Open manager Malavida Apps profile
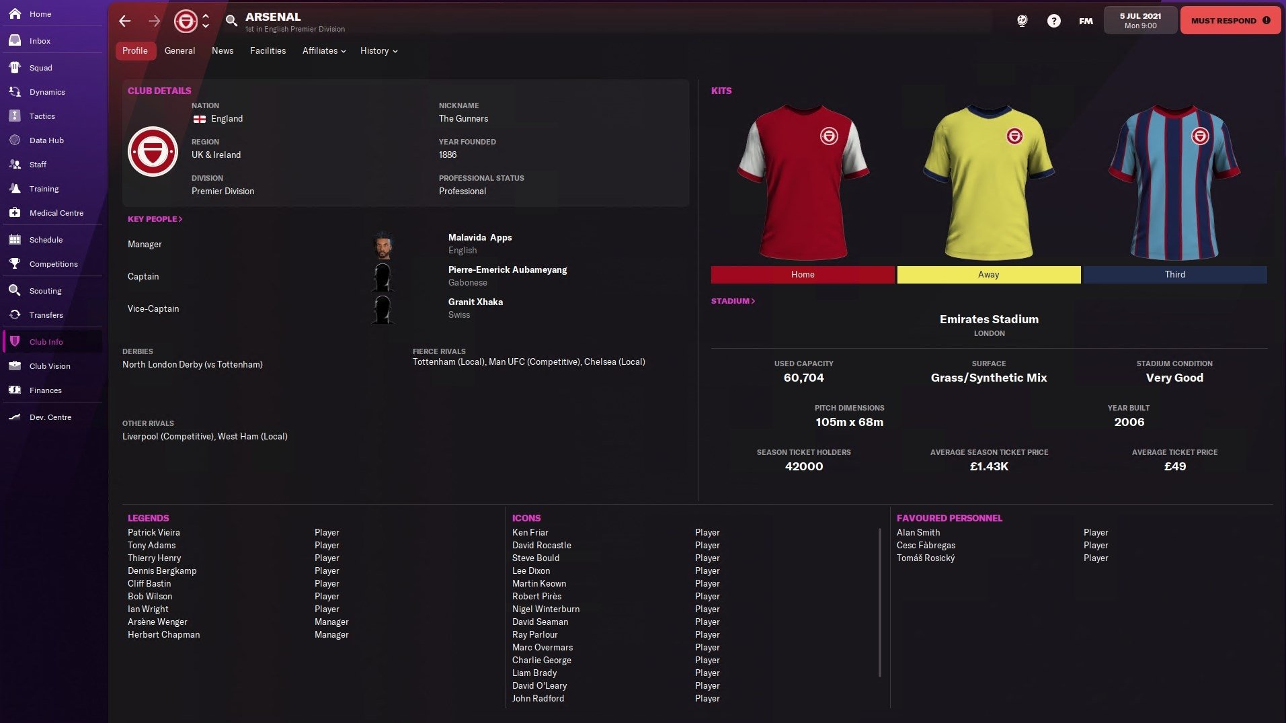The height and width of the screenshot is (723, 1286). click(480, 237)
